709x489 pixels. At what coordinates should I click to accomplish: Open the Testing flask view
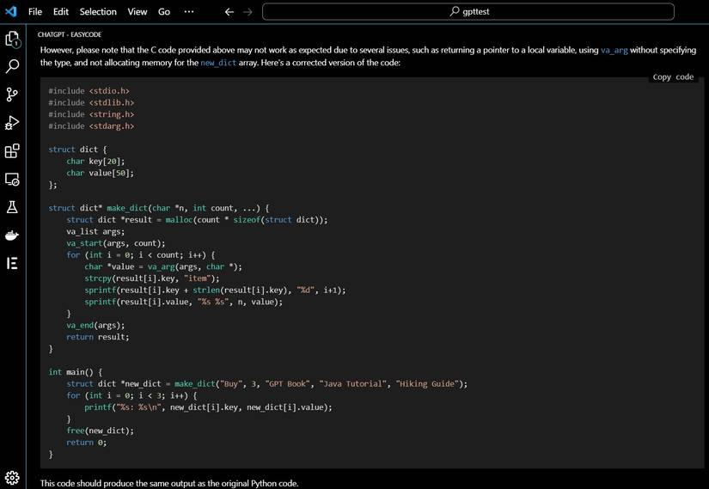12,207
